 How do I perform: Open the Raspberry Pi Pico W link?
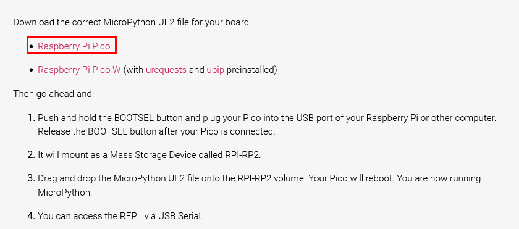[x=79, y=70]
